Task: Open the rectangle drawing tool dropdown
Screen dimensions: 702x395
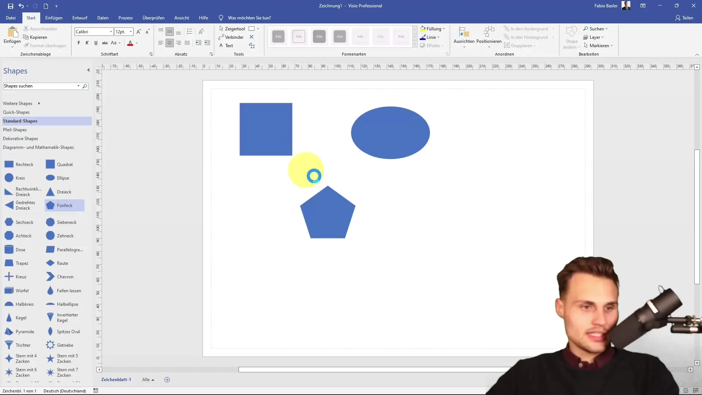Action: coord(258,29)
